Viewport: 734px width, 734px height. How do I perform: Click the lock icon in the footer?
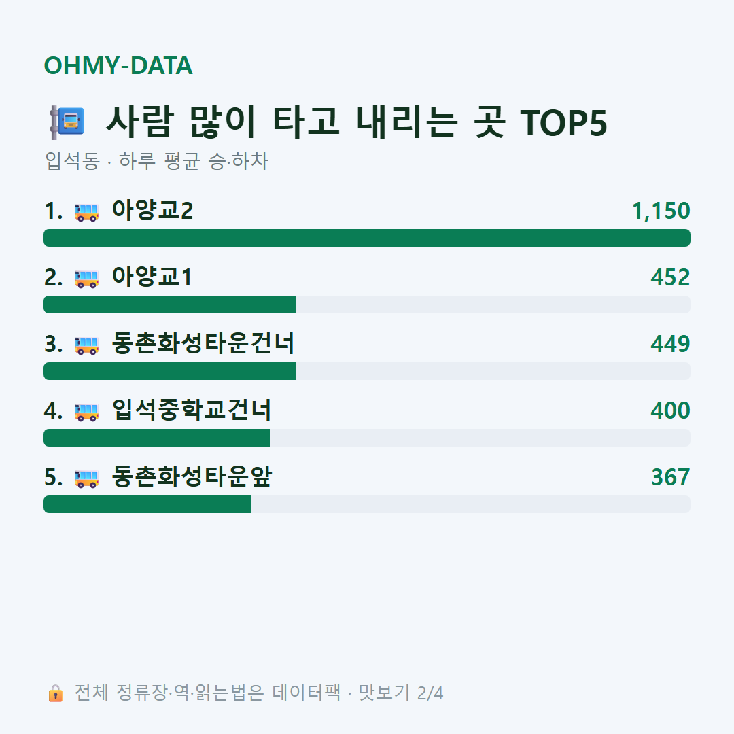click(x=55, y=693)
